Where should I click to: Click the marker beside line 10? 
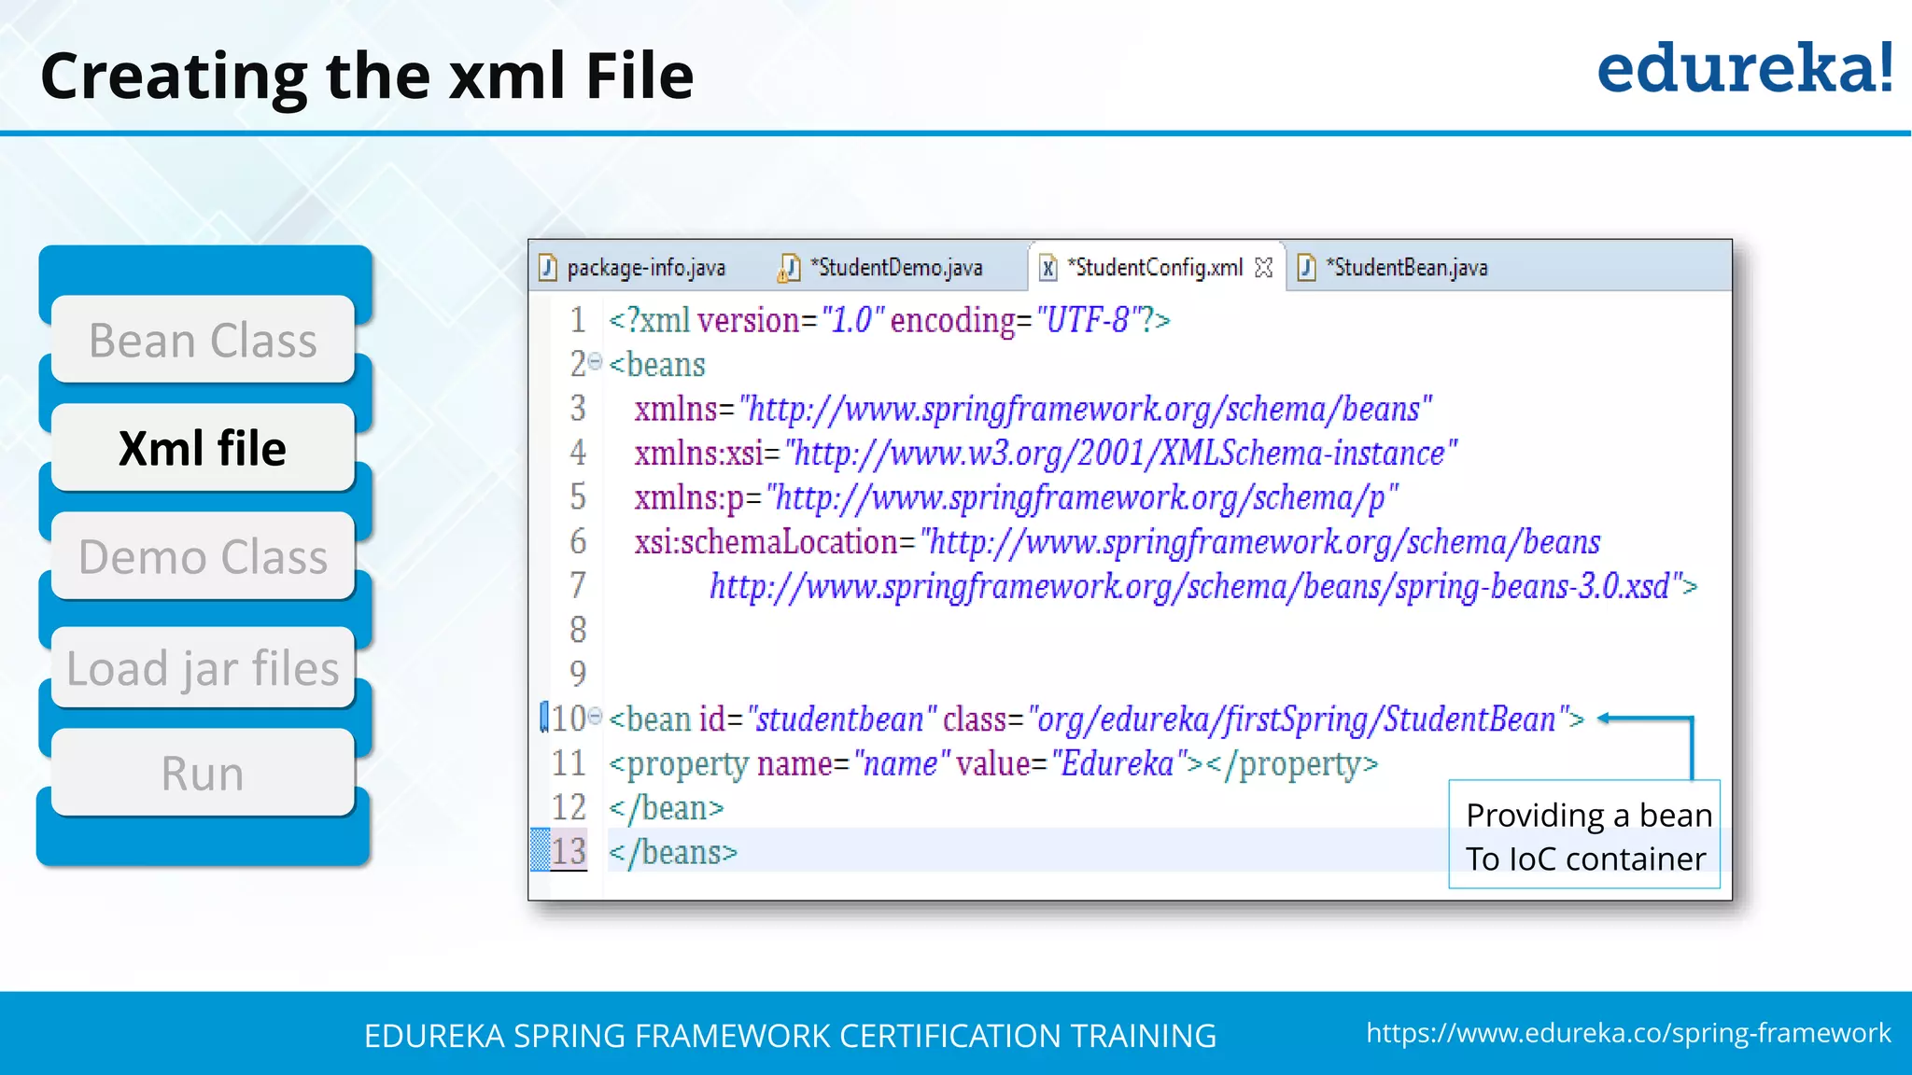point(544,717)
